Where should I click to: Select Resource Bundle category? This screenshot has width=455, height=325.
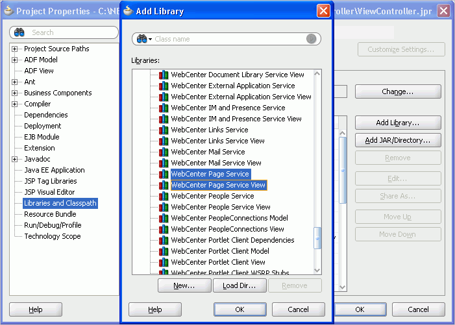(x=50, y=214)
